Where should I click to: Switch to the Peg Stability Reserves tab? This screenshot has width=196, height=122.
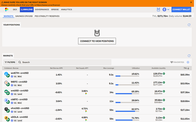[47, 16]
